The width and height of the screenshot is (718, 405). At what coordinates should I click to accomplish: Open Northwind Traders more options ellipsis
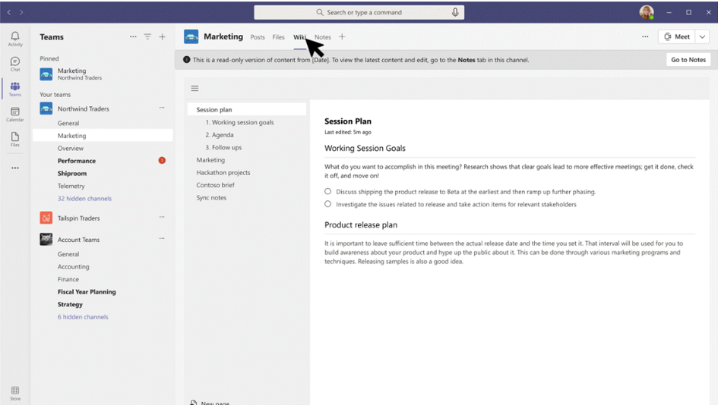point(162,108)
